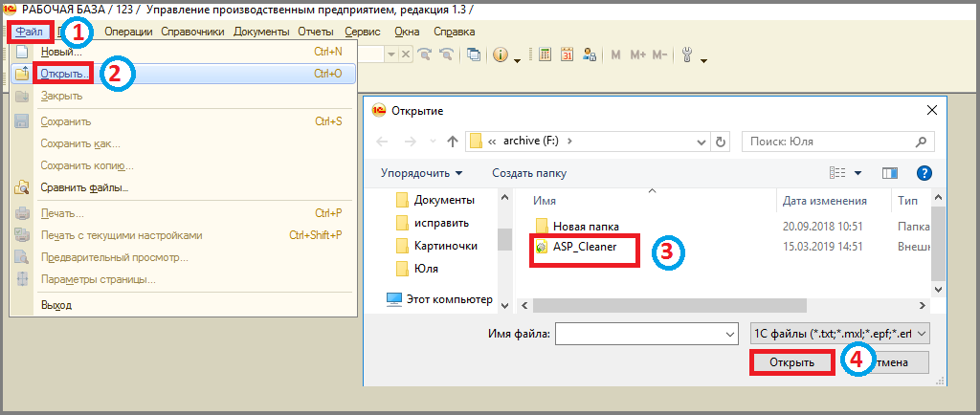
Task: Click Forward arrow in the Открытие dialog
Action: click(x=410, y=142)
